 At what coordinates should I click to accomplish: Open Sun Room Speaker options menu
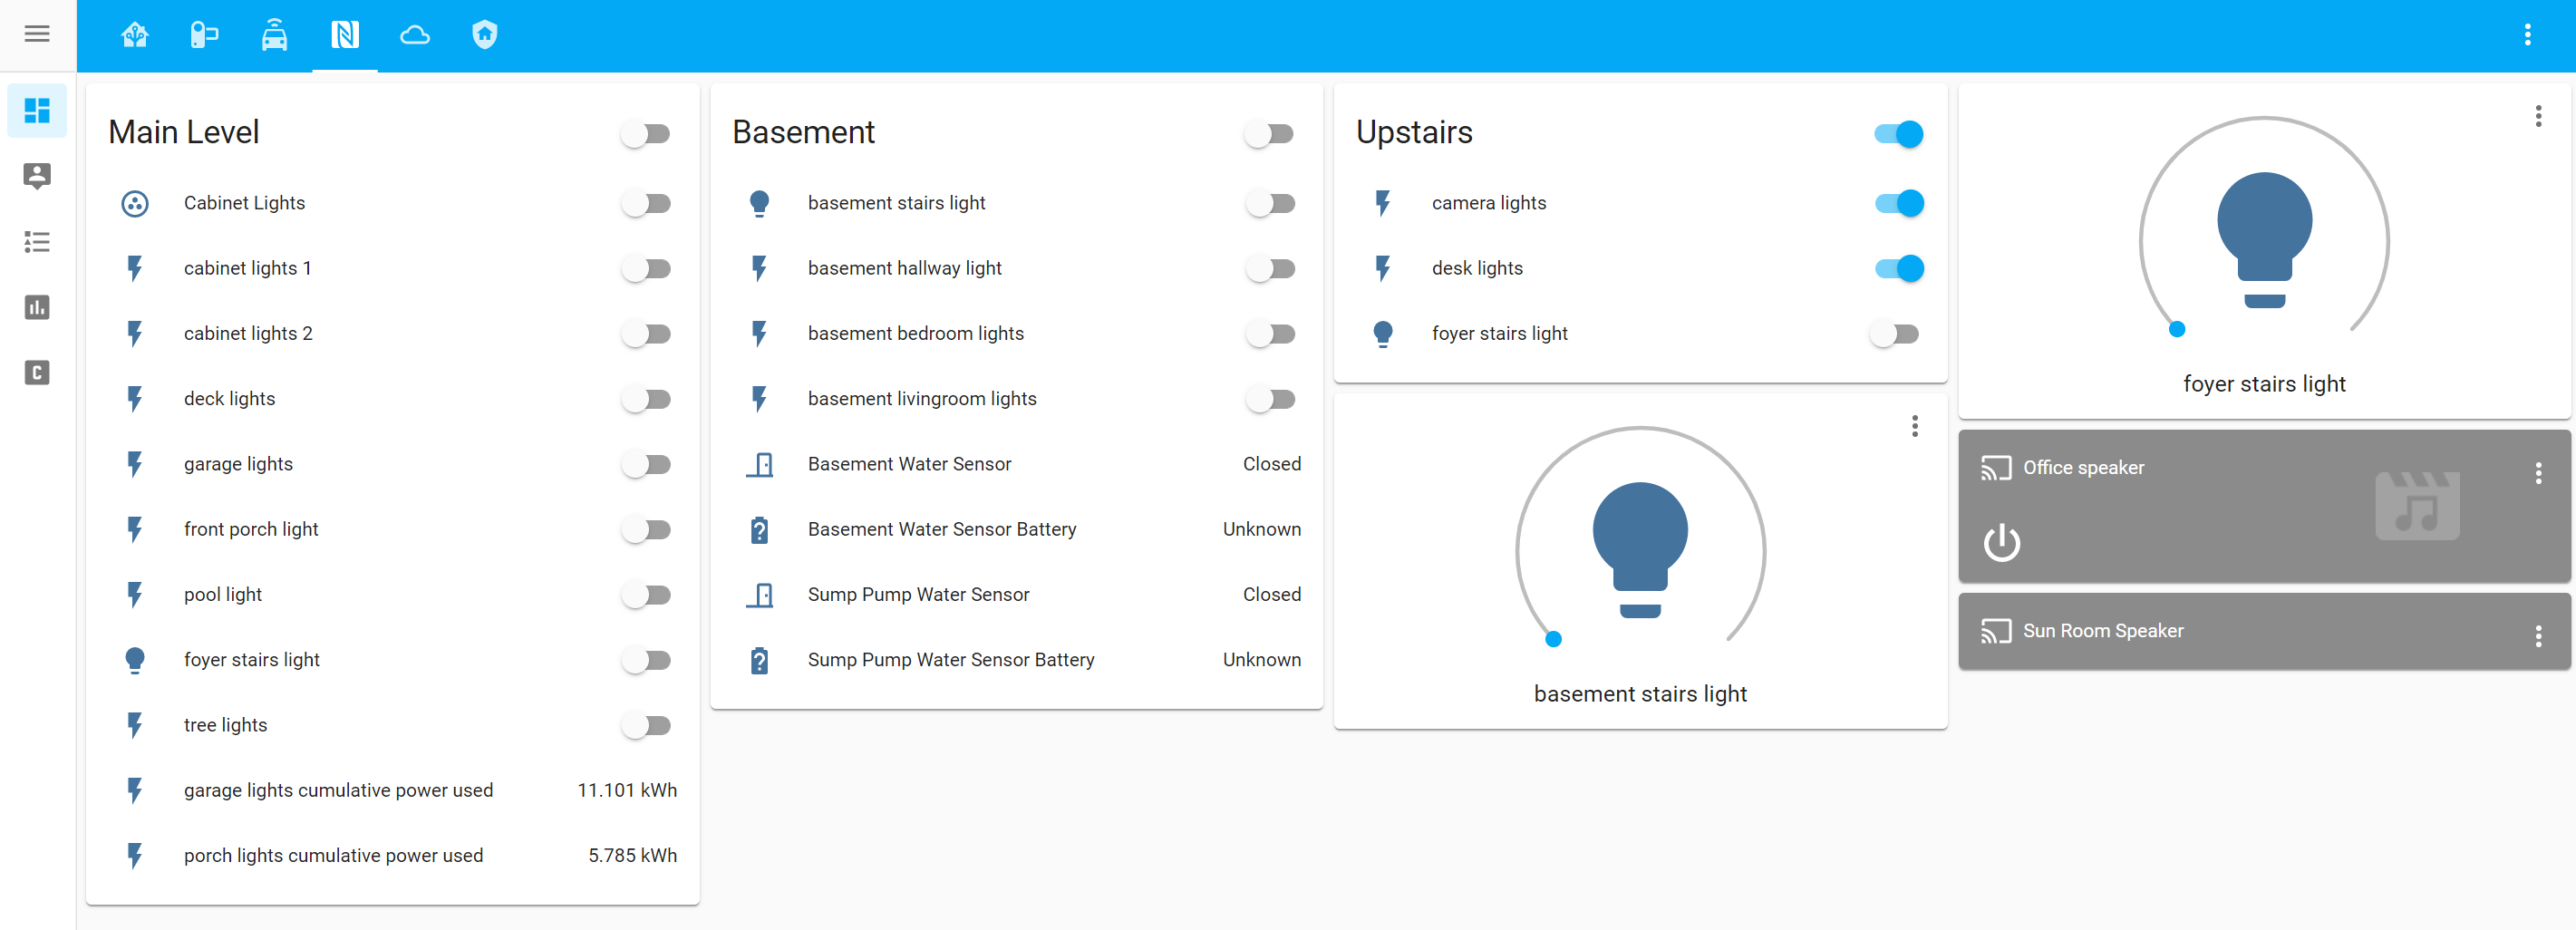(2538, 636)
